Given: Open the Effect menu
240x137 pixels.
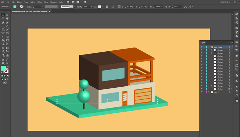Looking at the screenshot, I should click(x=39, y=2).
